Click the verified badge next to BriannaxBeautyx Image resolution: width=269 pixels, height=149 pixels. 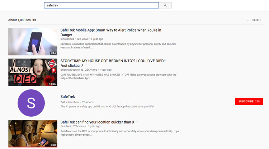coord(82,70)
